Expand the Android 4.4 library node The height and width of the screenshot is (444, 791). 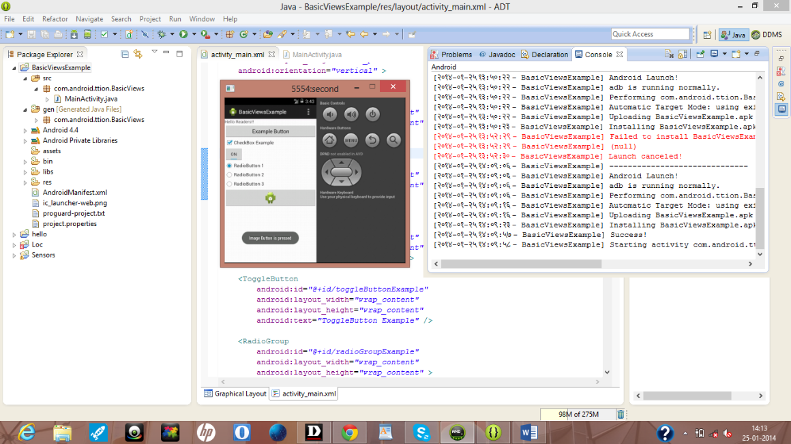[x=25, y=131]
